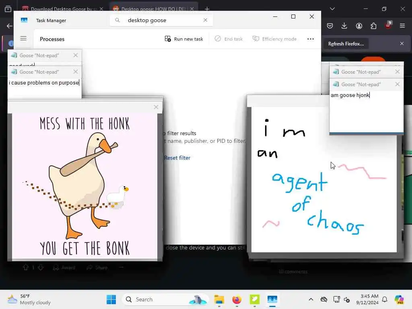Click End task button
Screen dimensions: 412x309
click(229, 39)
